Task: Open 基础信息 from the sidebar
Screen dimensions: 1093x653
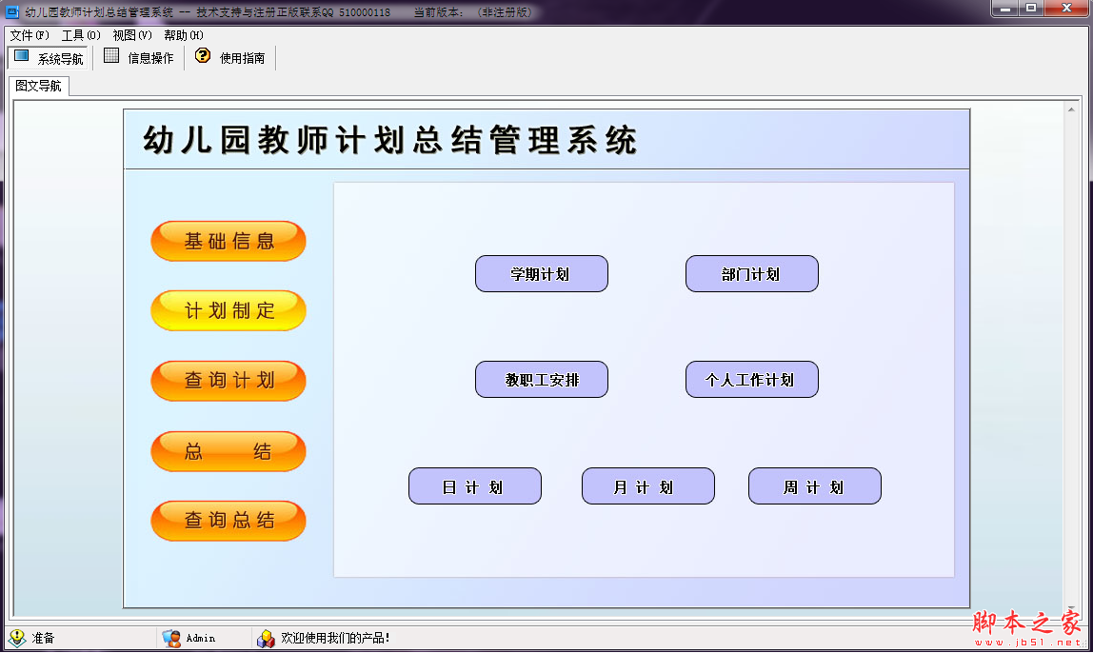Action: coord(228,241)
